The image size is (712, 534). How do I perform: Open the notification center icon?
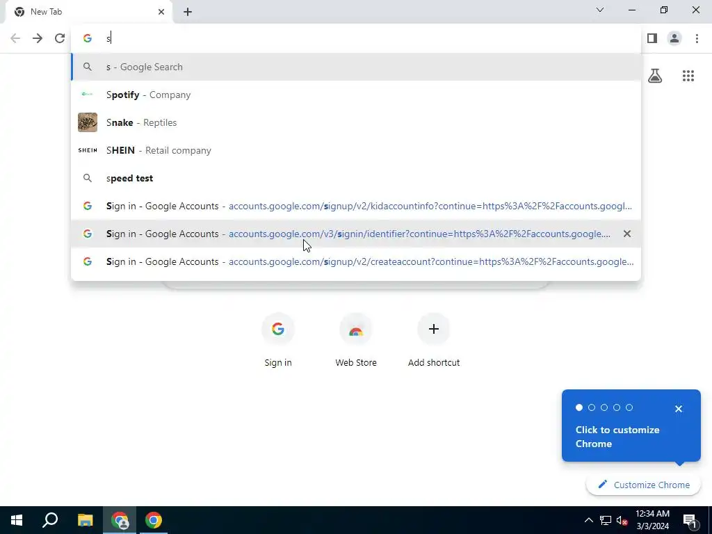click(x=690, y=520)
